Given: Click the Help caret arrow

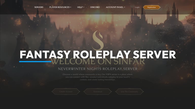Looking at the screenshot, I should [84, 7].
